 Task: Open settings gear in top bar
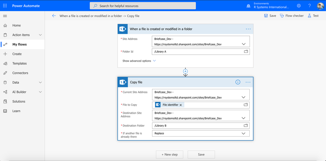[299, 6]
